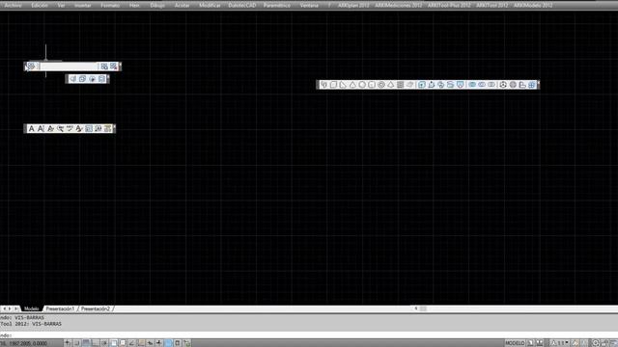618x347 pixels.
Task: Select the Cylinder solid tool
Action: point(372,85)
